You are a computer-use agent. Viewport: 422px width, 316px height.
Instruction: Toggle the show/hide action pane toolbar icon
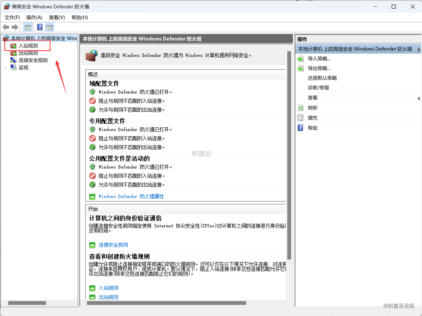(x=50, y=27)
